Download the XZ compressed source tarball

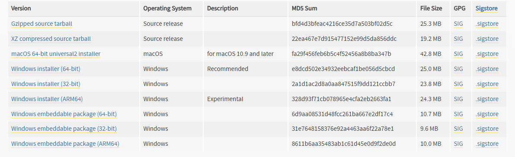(x=51, y=39)
